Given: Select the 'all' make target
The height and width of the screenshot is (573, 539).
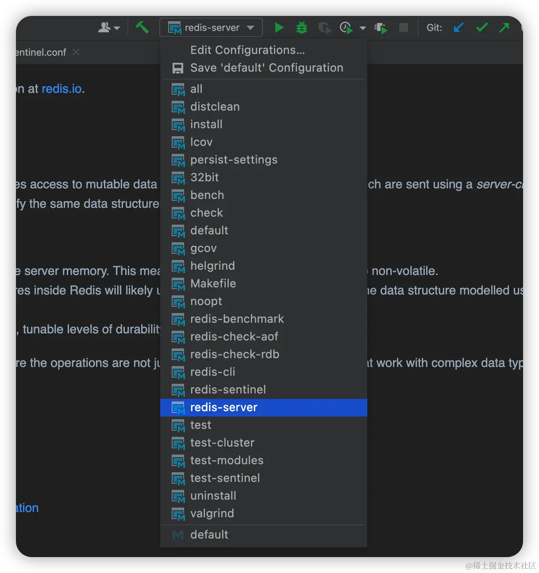Looking at the screenshot, I should [264, 89].
